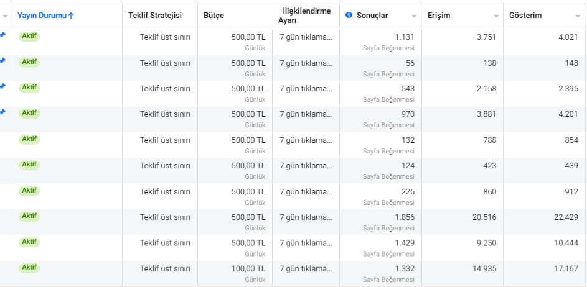The image size is (587, 287).
Task: Click pin icon on the 1.131 results row
Action: [2, 35]
